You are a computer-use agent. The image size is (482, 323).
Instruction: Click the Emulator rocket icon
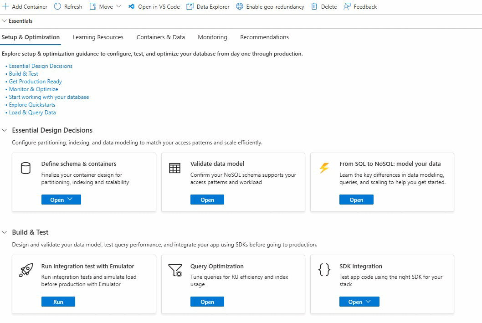click(x=26, y=270)
